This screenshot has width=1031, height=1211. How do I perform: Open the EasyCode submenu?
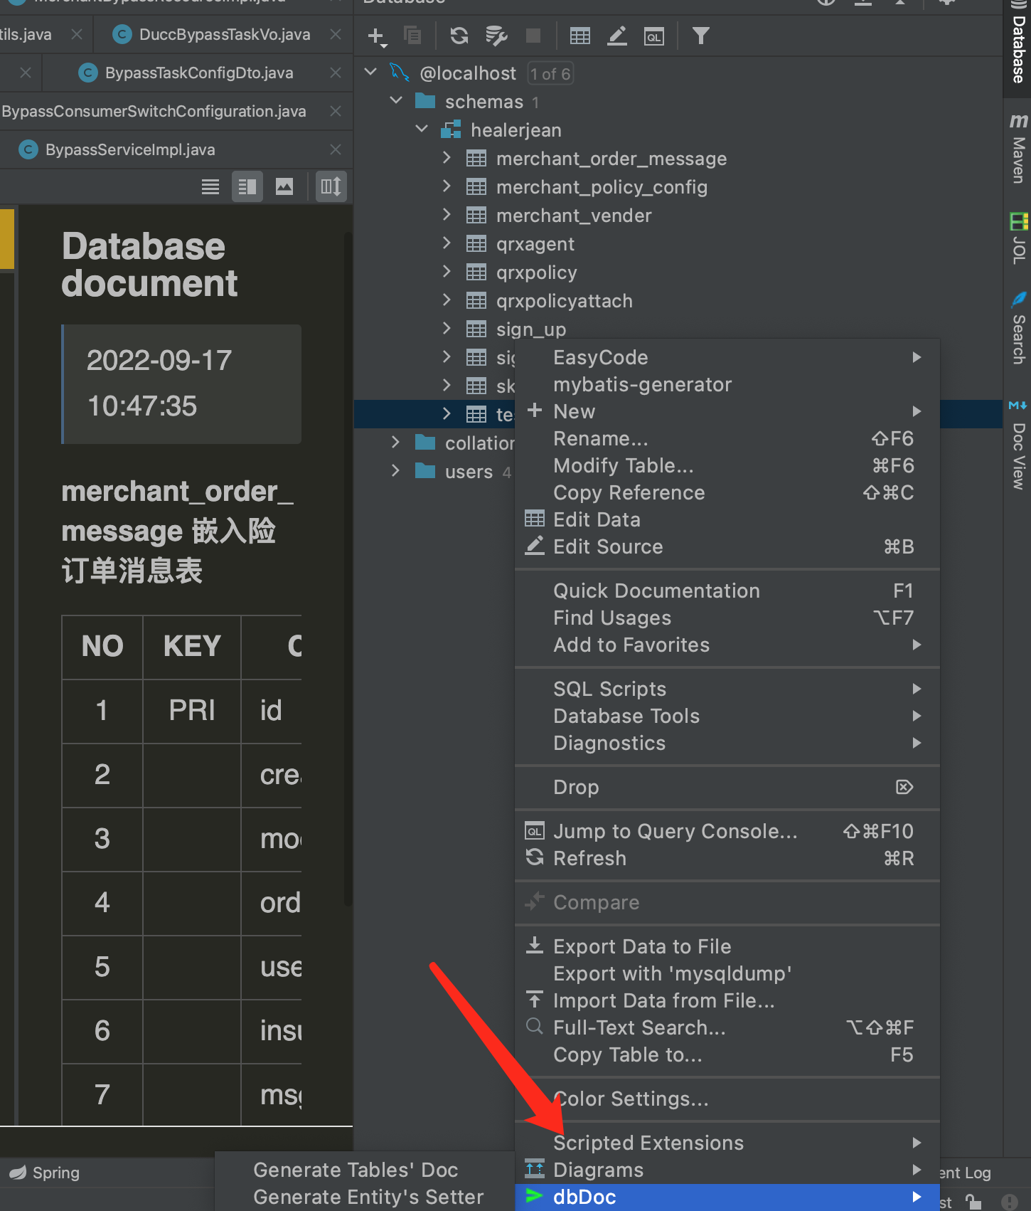(x=727, y=357)
